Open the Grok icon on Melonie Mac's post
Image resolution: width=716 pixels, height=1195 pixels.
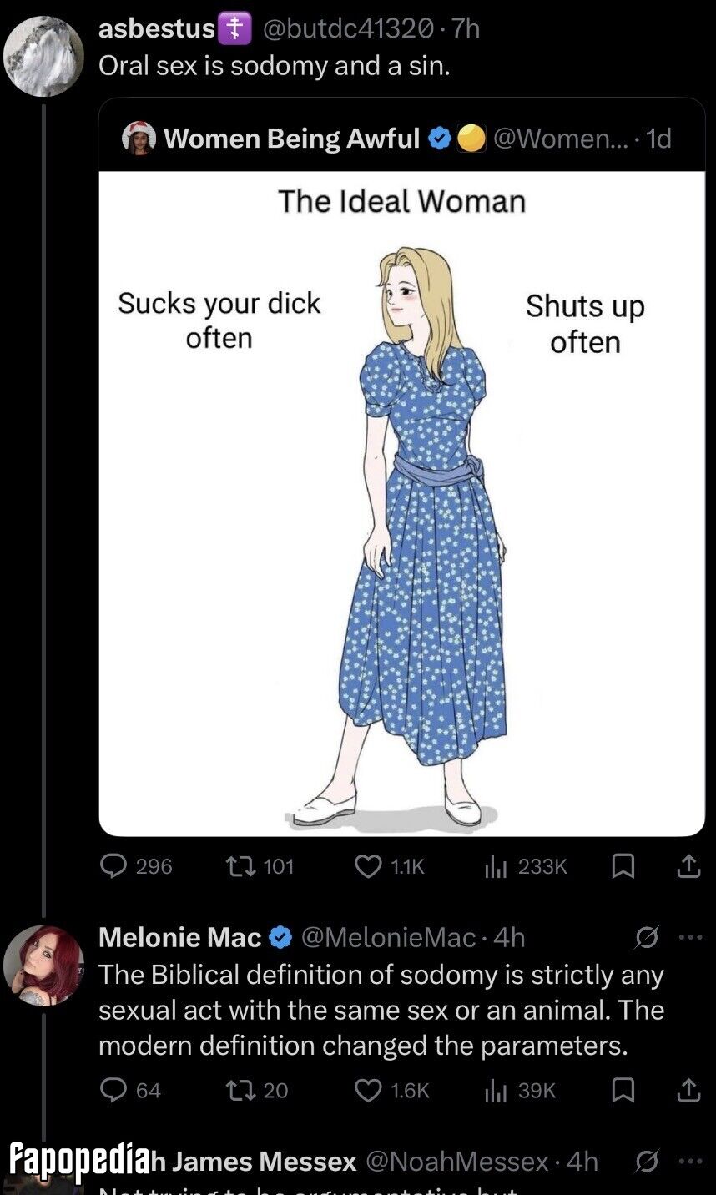647,938
